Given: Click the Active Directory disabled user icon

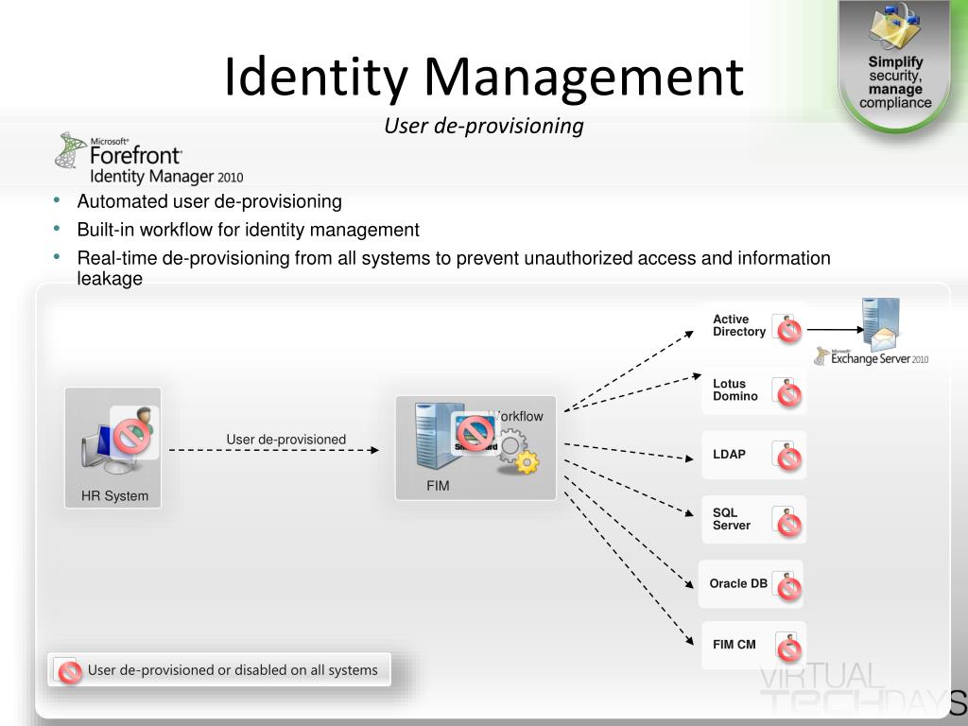Looking at the screenshot, I should [787, 328].
